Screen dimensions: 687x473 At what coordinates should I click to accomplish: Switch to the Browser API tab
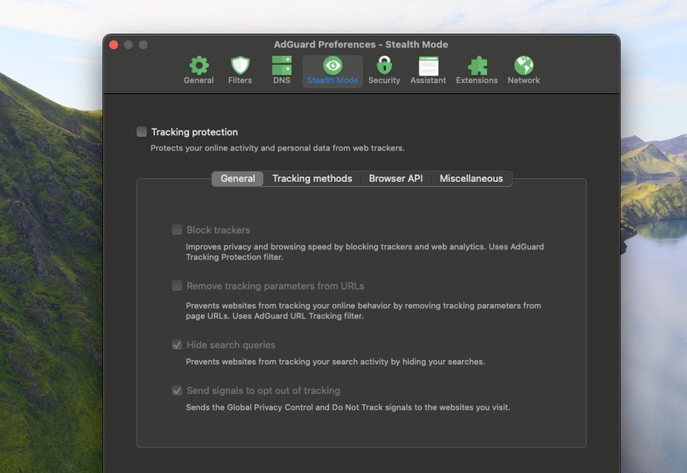(396, 179)
